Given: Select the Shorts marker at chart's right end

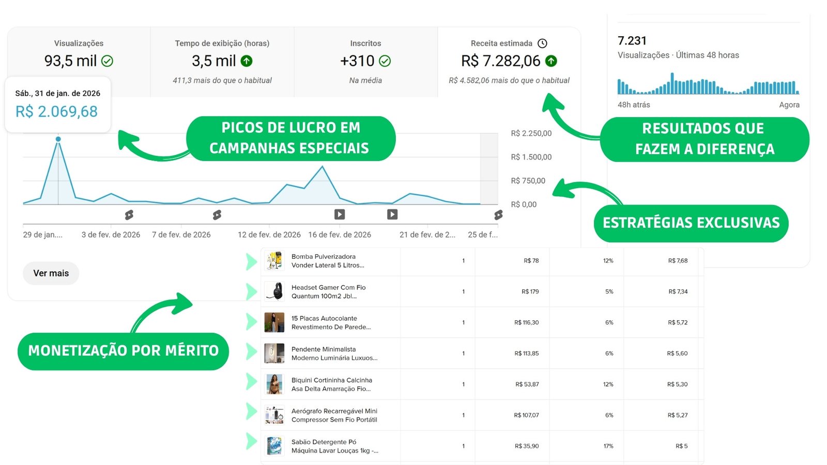Looking at the screenshot, I should (x=498, y=214).
